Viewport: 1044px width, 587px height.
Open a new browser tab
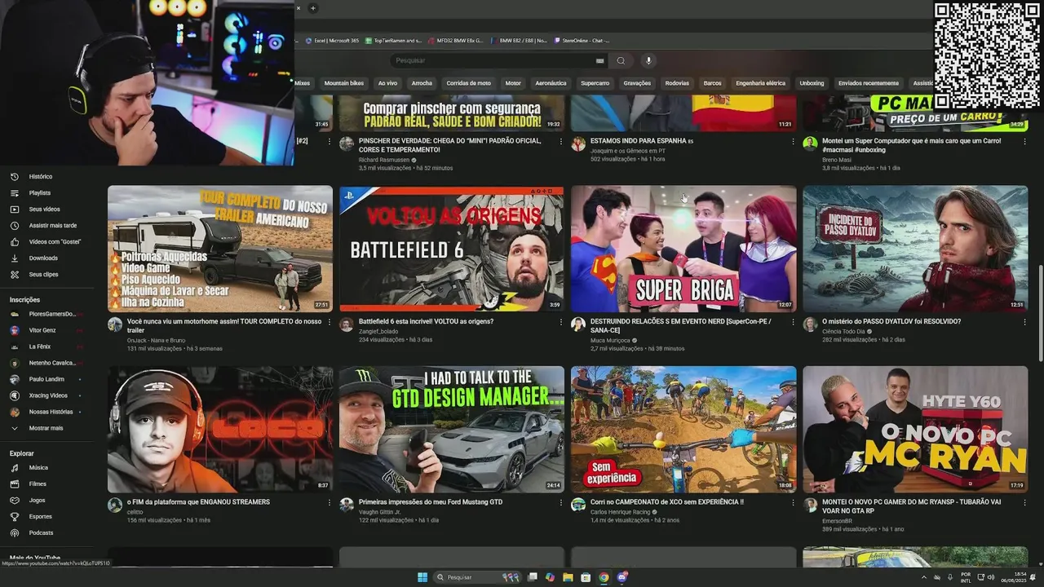[x=312, y=8]
